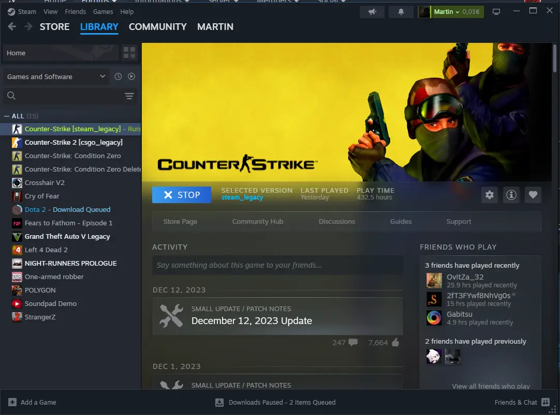Open library advanced filter options icon
The width and height of the screenshot is (560, 415).
[129, 96]
